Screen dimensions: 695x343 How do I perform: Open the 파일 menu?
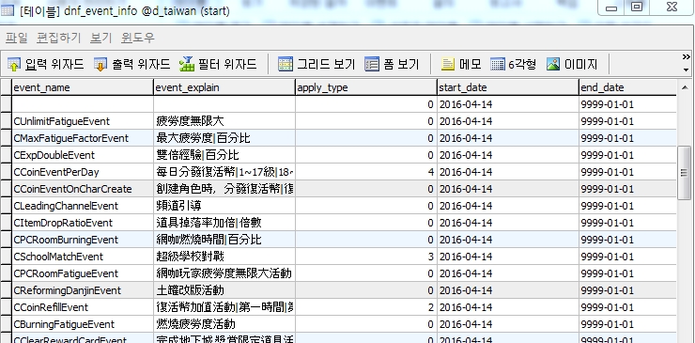point(16,39)
